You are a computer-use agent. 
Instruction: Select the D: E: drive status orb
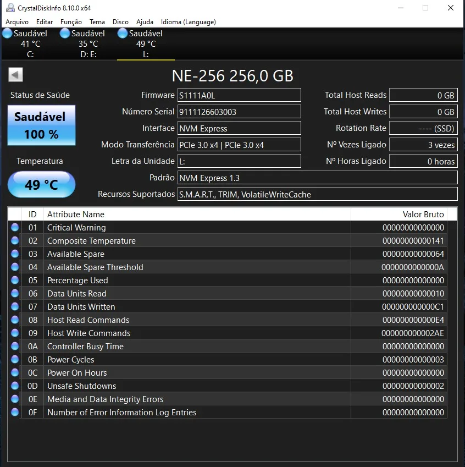click(x=65, y=34)
